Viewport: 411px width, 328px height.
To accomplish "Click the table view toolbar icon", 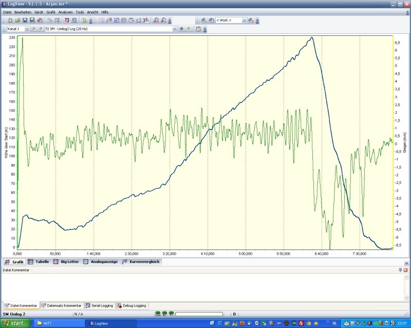I will point(124,20).
